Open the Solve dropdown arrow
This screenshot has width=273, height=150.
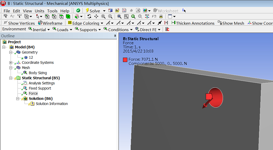[104, 11]
